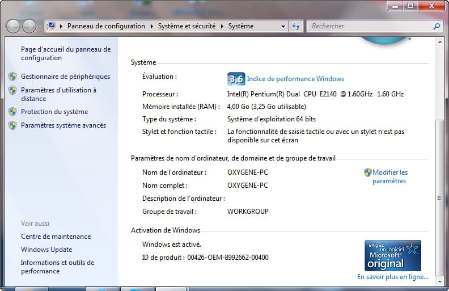Image resolution: width=449 pixels, height=291 pixels.
Task: Open Système et sécurité breadcrumb
Action: point(187,26)
